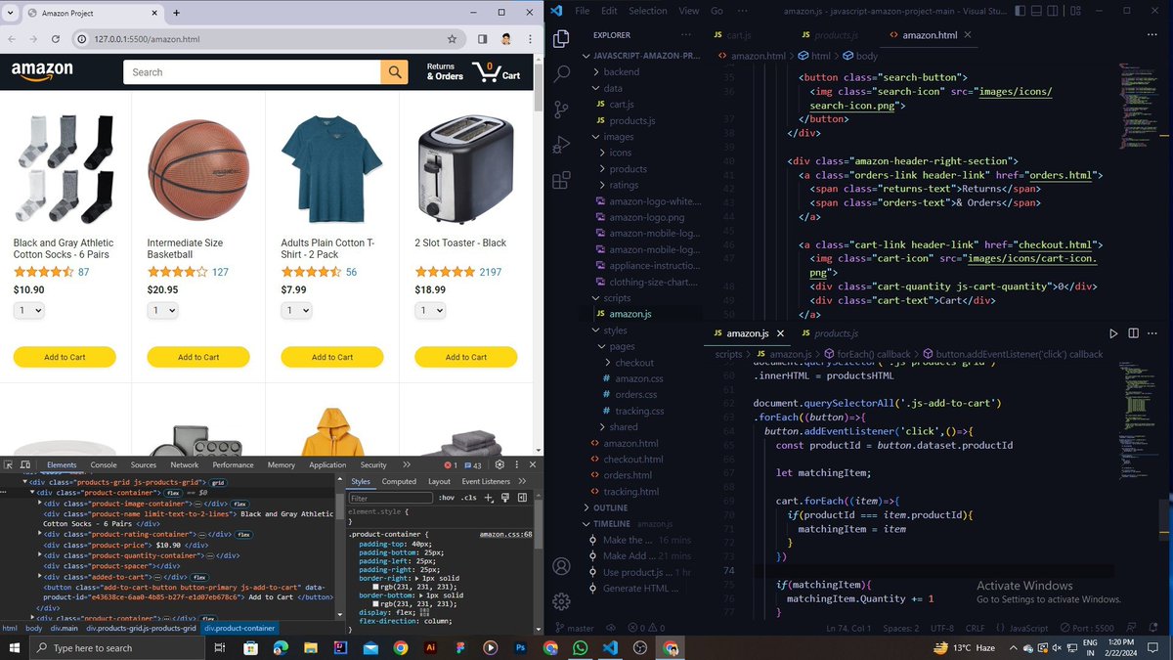The height and width of the screenshot is (660, 1173).
Task: Click the Amazon logo in page header
Action: [42, 72]
